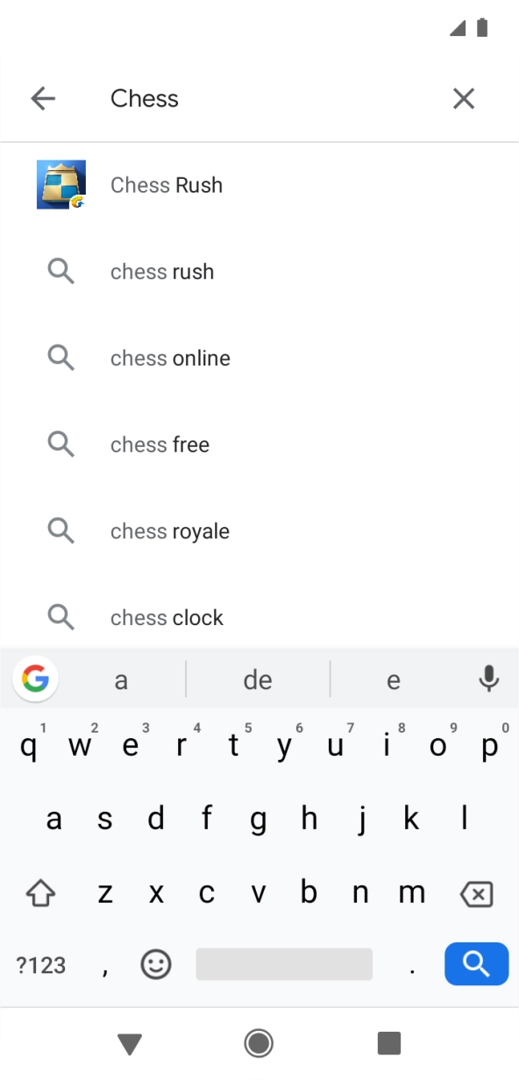Image resolution: width=519 pixels, height=1080 pixels.
Task: Tap the microphone icon for voice typing
Action: click(x=488, y=679)
